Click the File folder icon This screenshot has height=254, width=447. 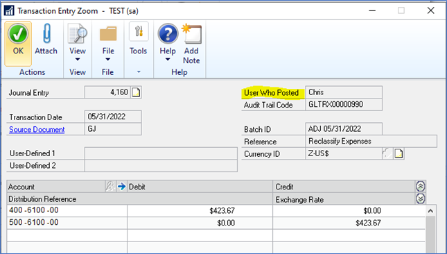(108, 34)
